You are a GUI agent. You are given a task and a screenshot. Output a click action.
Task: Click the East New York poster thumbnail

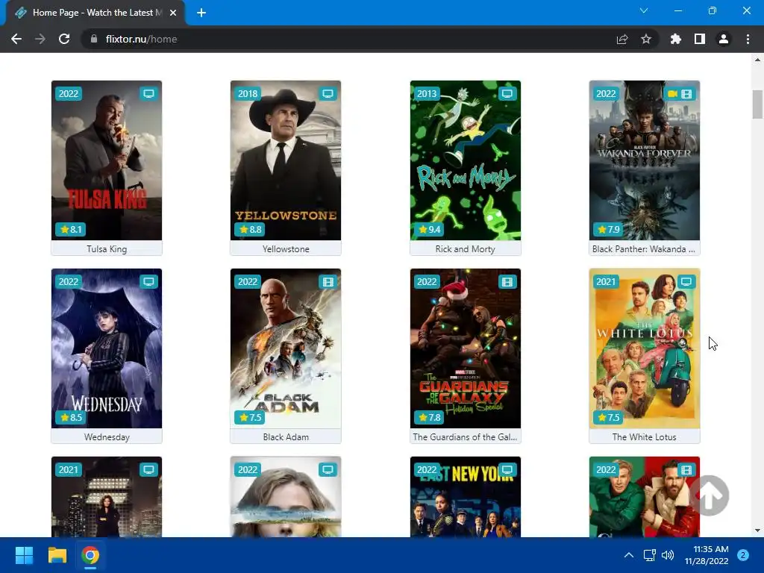click(x=466, y=497)
